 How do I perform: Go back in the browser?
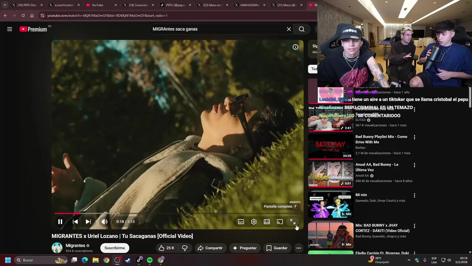[x=5, y=16]
